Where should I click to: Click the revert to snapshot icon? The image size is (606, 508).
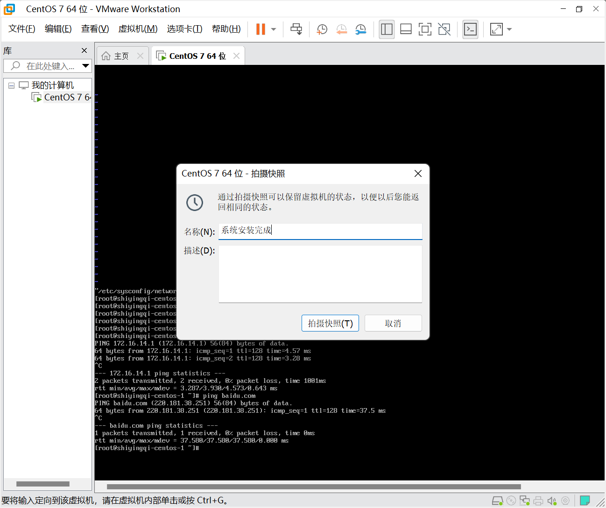point(341,29)
